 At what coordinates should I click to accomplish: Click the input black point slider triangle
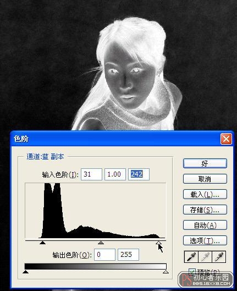(x=43, y=243)
